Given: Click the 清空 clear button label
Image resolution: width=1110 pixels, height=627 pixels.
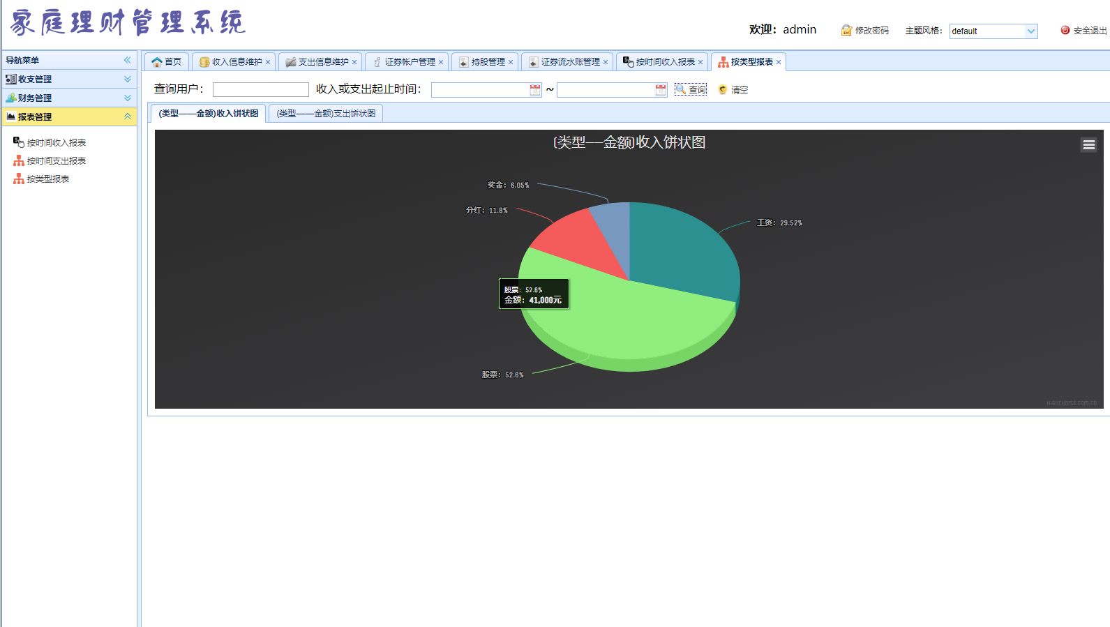Looking at the screenshot, I should click(x=740, y=90).
